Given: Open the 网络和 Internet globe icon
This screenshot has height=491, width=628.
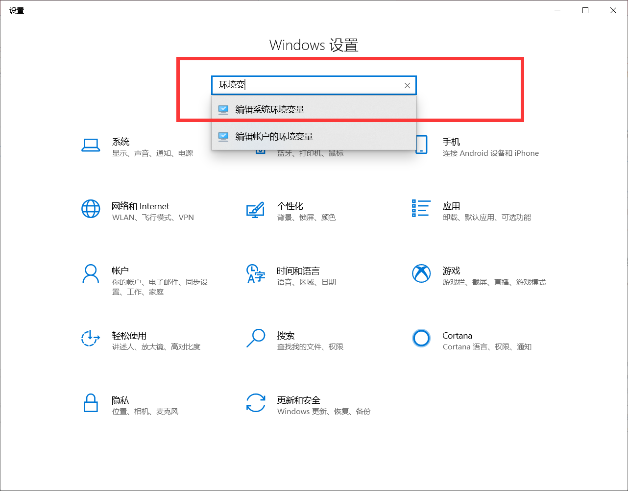Looking at the screenshot, I should [91, 209].
